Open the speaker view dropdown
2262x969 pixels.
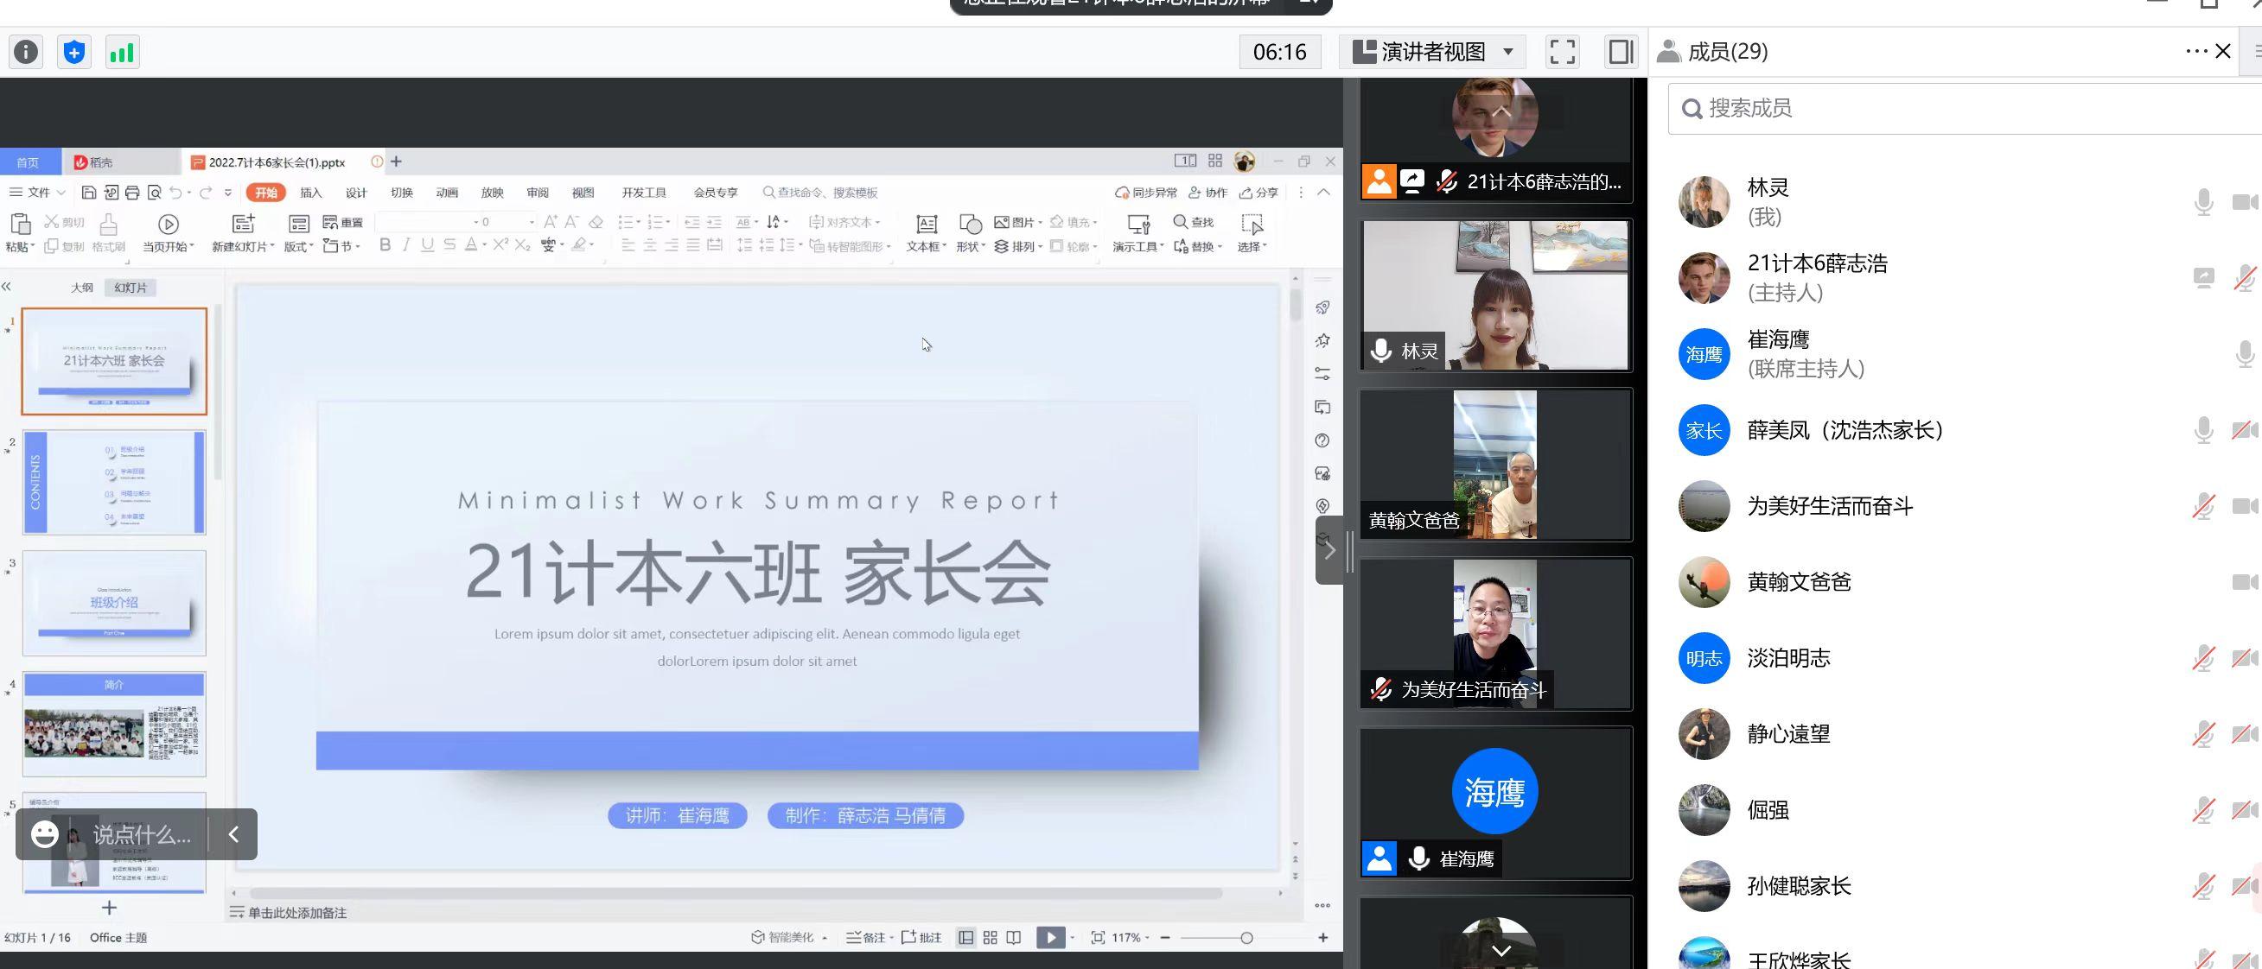pyautogui.click(x=1432, y=52)
